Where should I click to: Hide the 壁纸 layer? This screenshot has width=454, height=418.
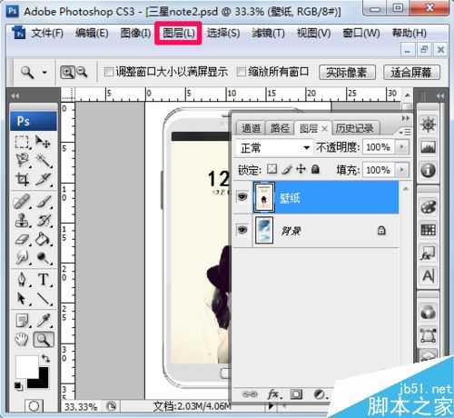point(242,197)
